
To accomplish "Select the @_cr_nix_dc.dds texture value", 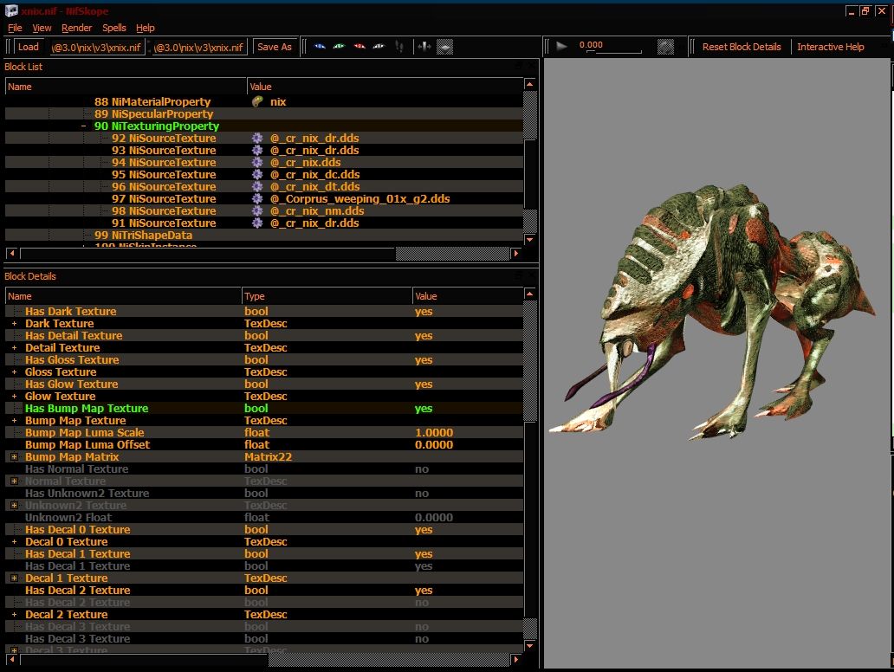I will [x=314, y=174].
